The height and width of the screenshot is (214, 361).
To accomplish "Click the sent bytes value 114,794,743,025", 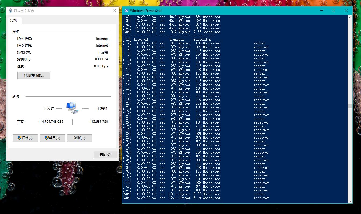I will point(51,122).
